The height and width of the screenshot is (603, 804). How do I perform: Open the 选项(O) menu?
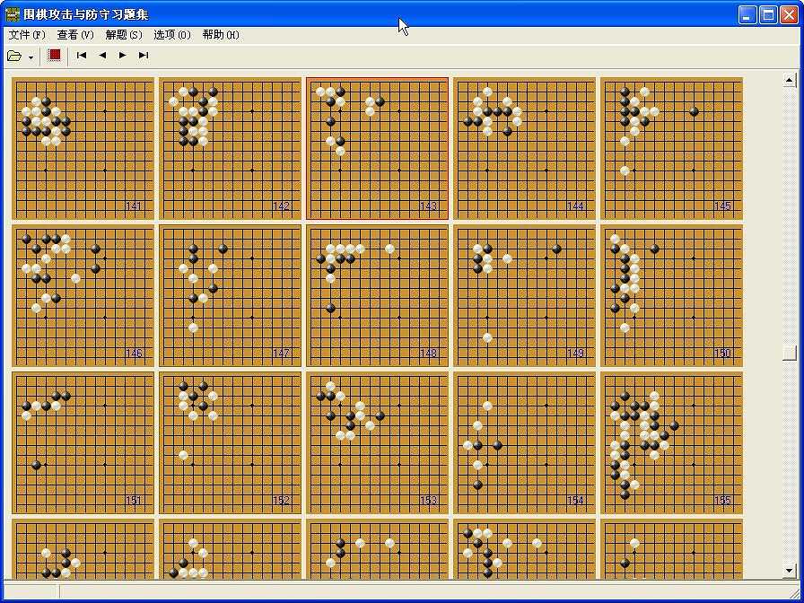point(171,35)
